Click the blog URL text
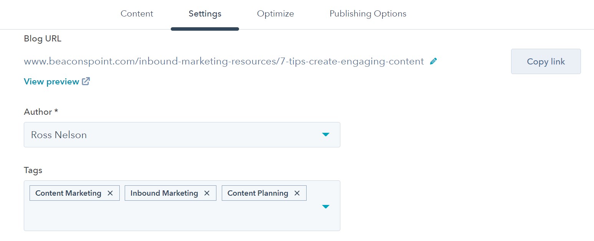594x241 pixels. coord(224,61)
